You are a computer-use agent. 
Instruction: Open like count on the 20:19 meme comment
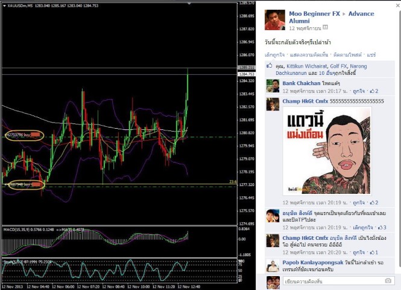tap(374, 202)
